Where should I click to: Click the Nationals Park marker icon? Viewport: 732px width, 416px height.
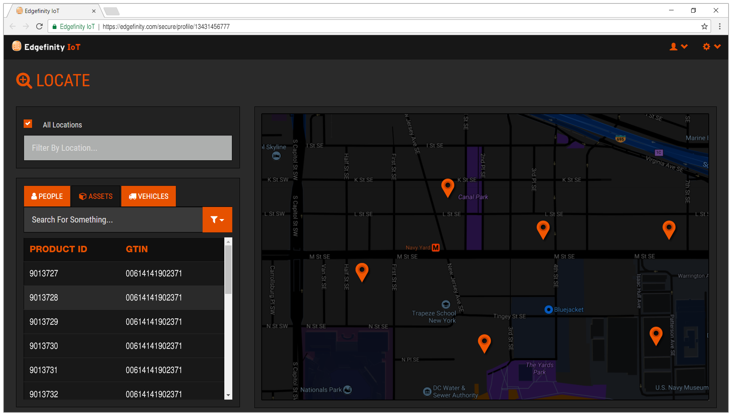[x=347, y=390]
